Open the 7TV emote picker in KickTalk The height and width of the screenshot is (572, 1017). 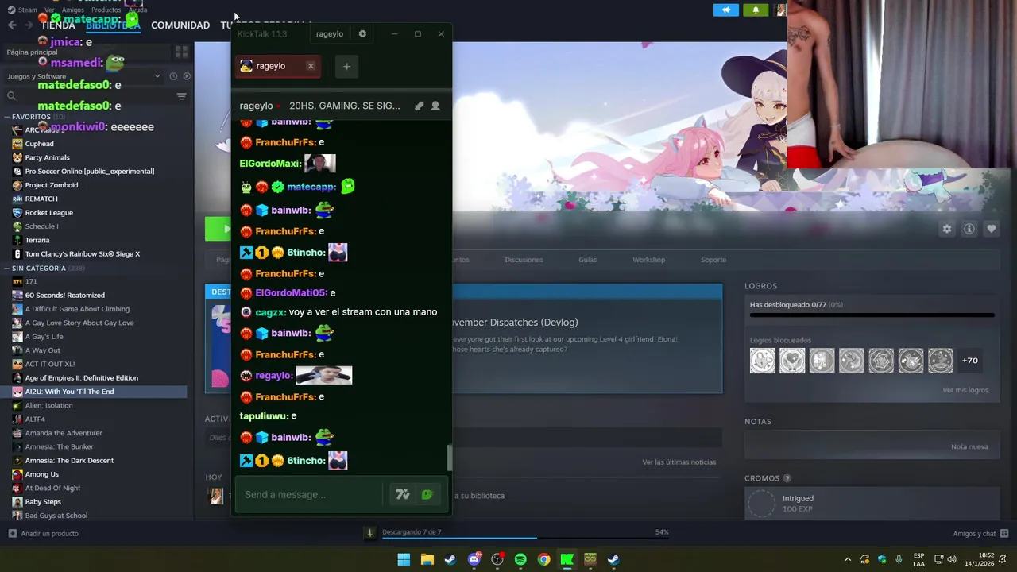[x=403, y=494]
